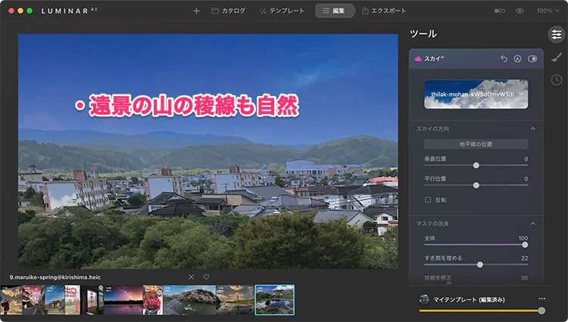
Task: Mark photo as favorite with heart icon
Action: [206, 277]
